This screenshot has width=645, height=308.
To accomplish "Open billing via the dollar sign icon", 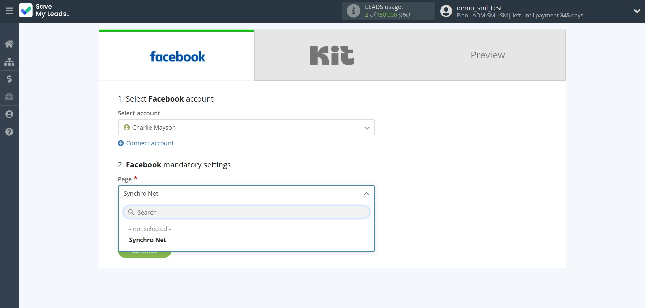I will coord(9,79).
